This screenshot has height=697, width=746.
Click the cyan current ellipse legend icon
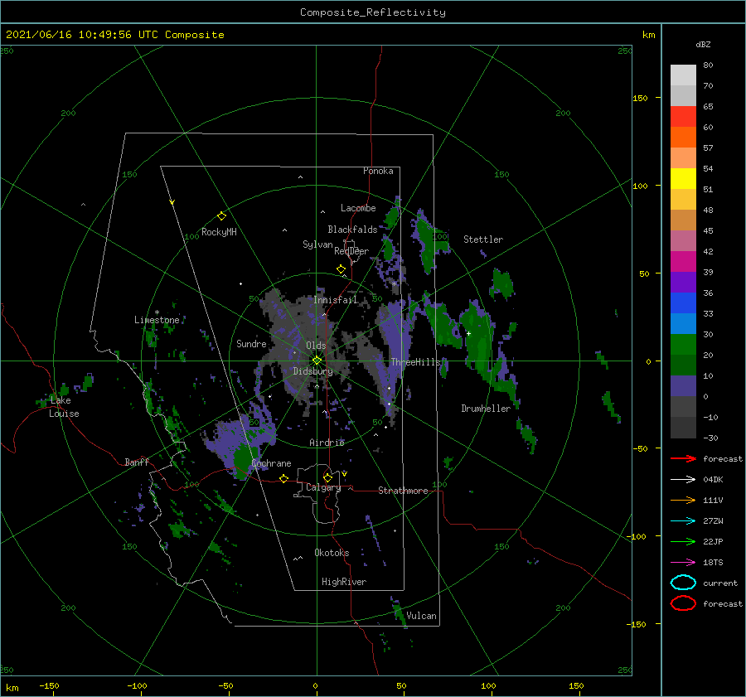pyautogui.click(x=683, y=583)
